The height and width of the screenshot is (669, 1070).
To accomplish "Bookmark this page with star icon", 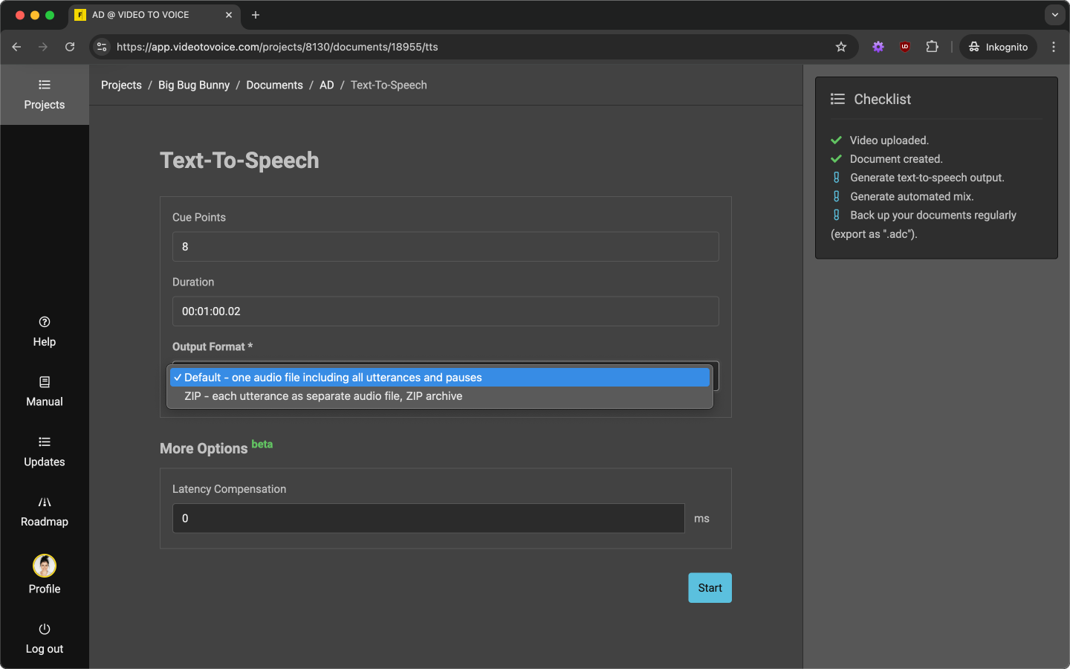I will [x=840, y=47].
